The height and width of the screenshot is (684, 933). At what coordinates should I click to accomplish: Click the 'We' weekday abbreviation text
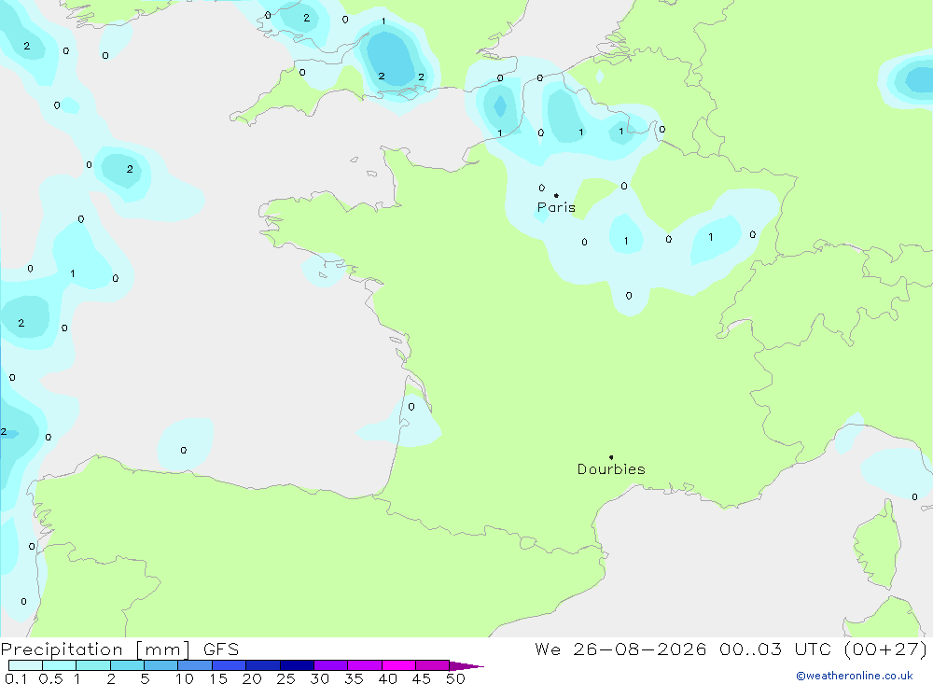(548, 649)
